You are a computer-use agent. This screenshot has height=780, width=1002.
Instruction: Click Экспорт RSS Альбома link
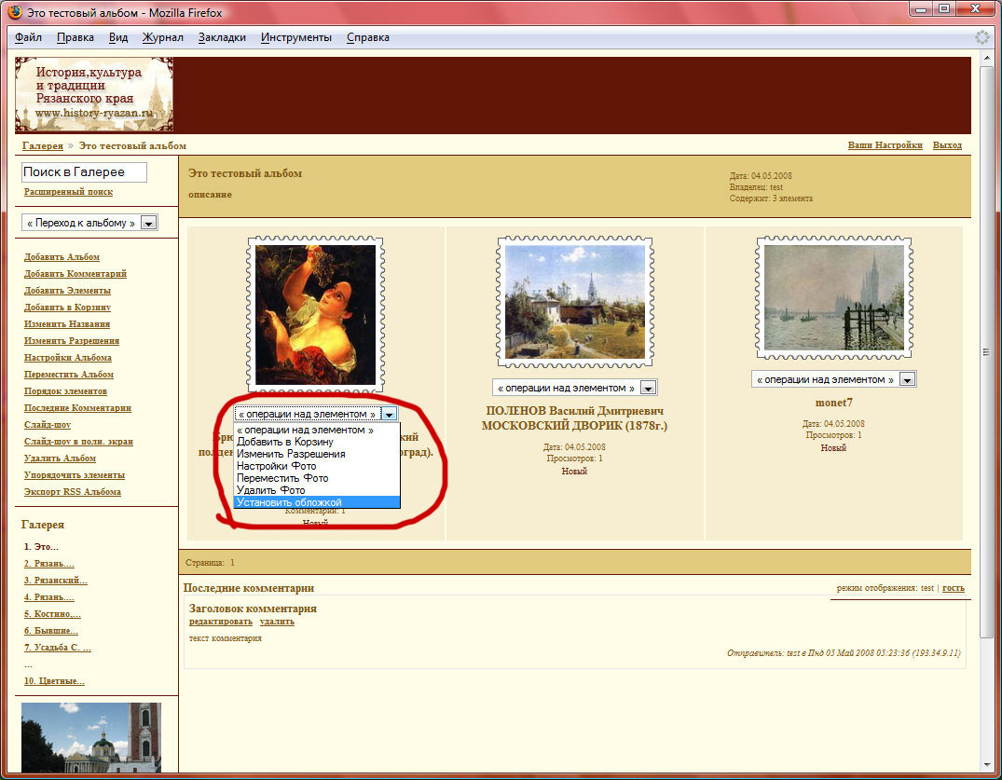click(73, 492)
